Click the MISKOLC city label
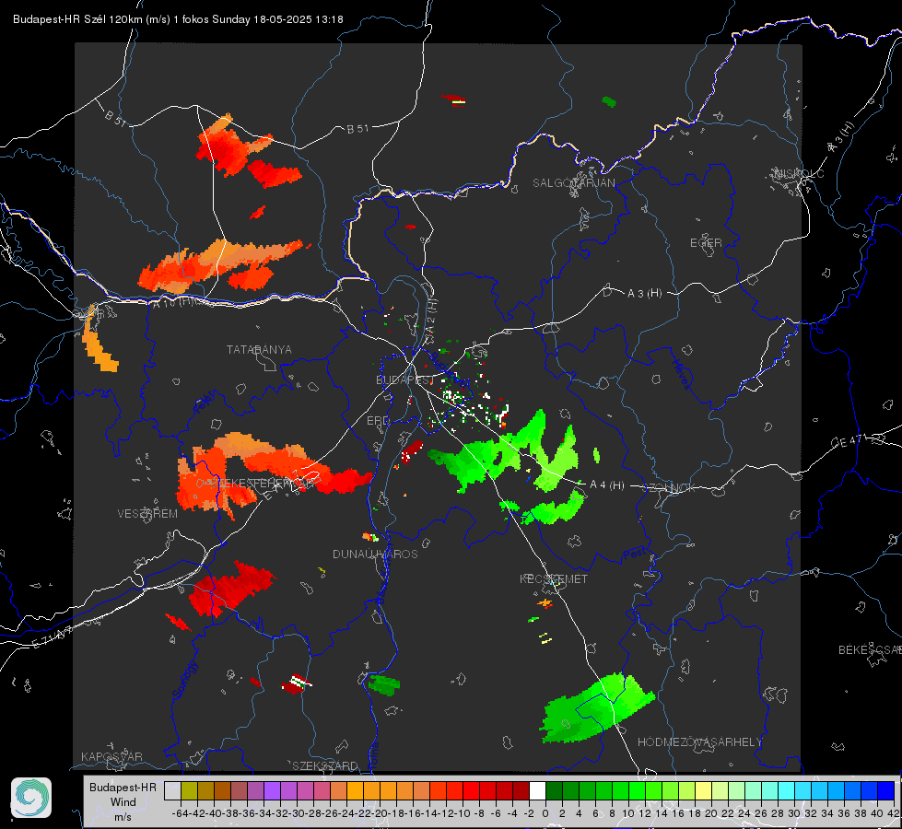The width and height of the screenshot is (902, 829). click(799, 173)
